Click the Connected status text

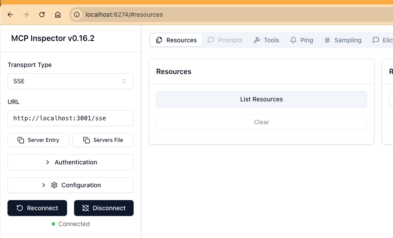coord(74,224)
